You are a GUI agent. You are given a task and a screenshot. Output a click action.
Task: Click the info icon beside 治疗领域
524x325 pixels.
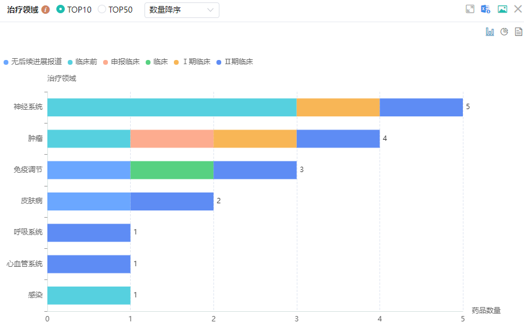point(46,10)
